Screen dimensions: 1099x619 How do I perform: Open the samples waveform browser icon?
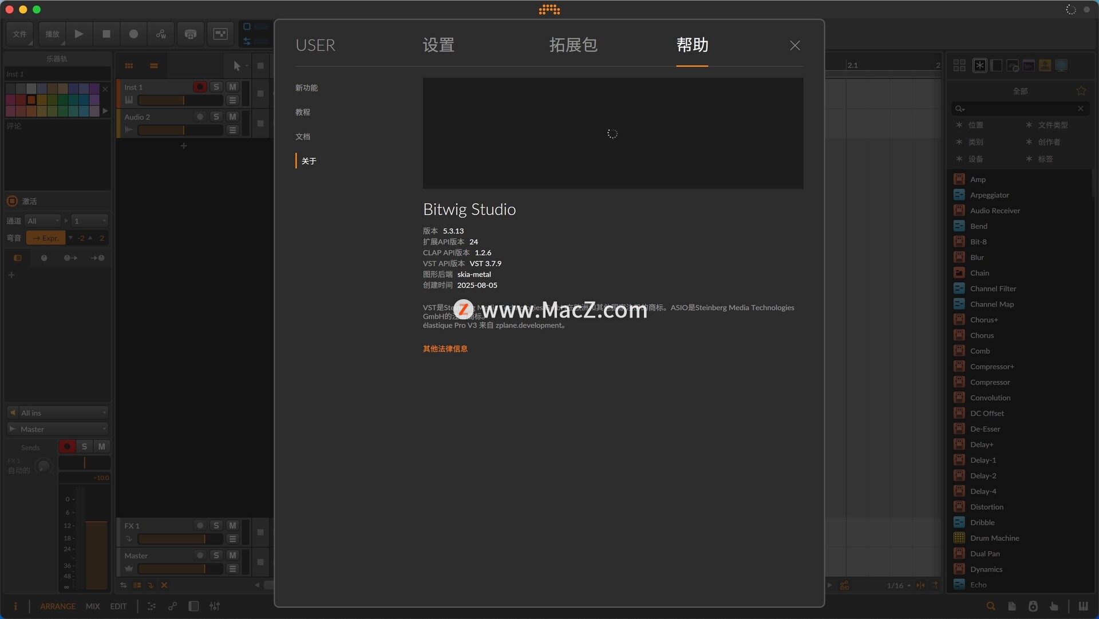tap(1029, 65)
